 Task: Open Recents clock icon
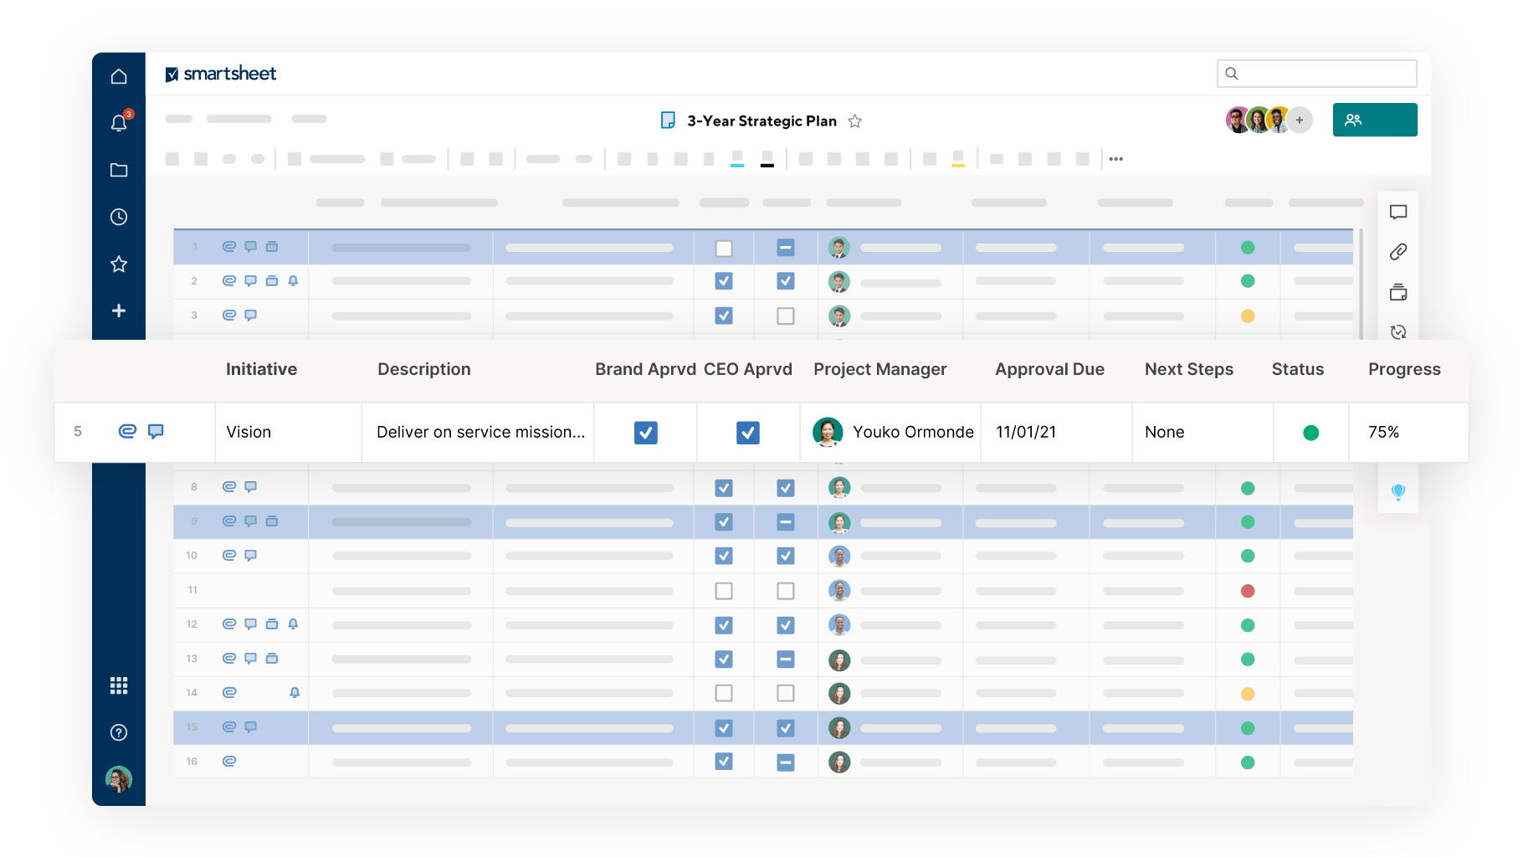click(119, 217)
